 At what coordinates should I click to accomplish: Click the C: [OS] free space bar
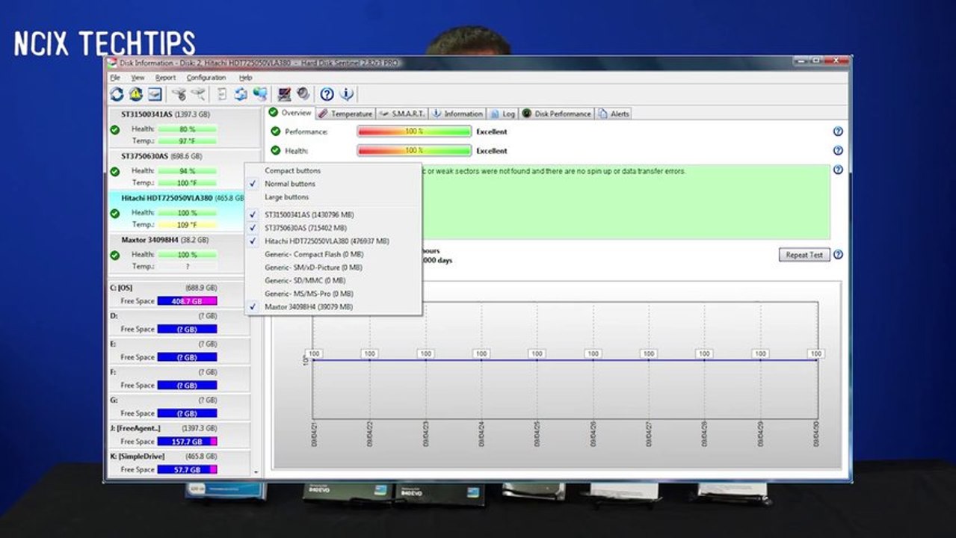click(187, 301)
